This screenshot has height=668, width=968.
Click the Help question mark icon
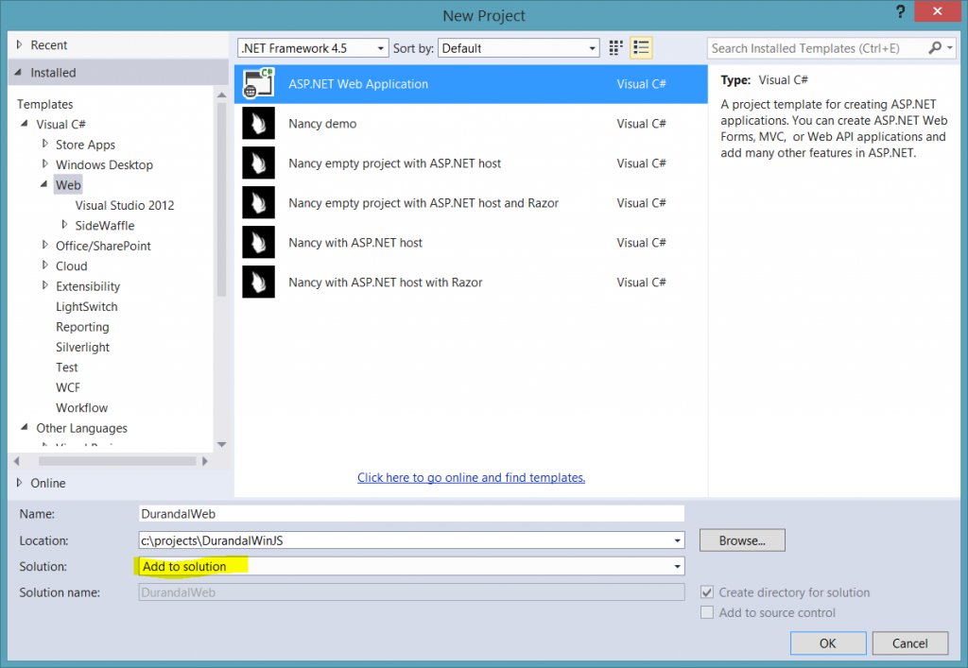coord(899,12)
